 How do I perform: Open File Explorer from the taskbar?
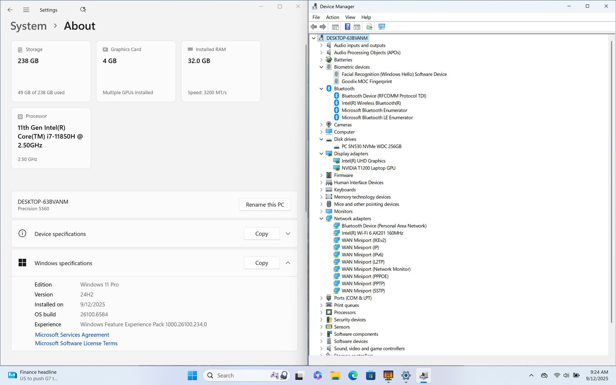335,375
